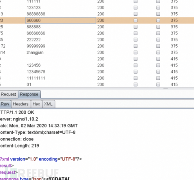Screen dimensions: 194x180
Task: Click the Content-Type text/xml header line
Action: 38,132
